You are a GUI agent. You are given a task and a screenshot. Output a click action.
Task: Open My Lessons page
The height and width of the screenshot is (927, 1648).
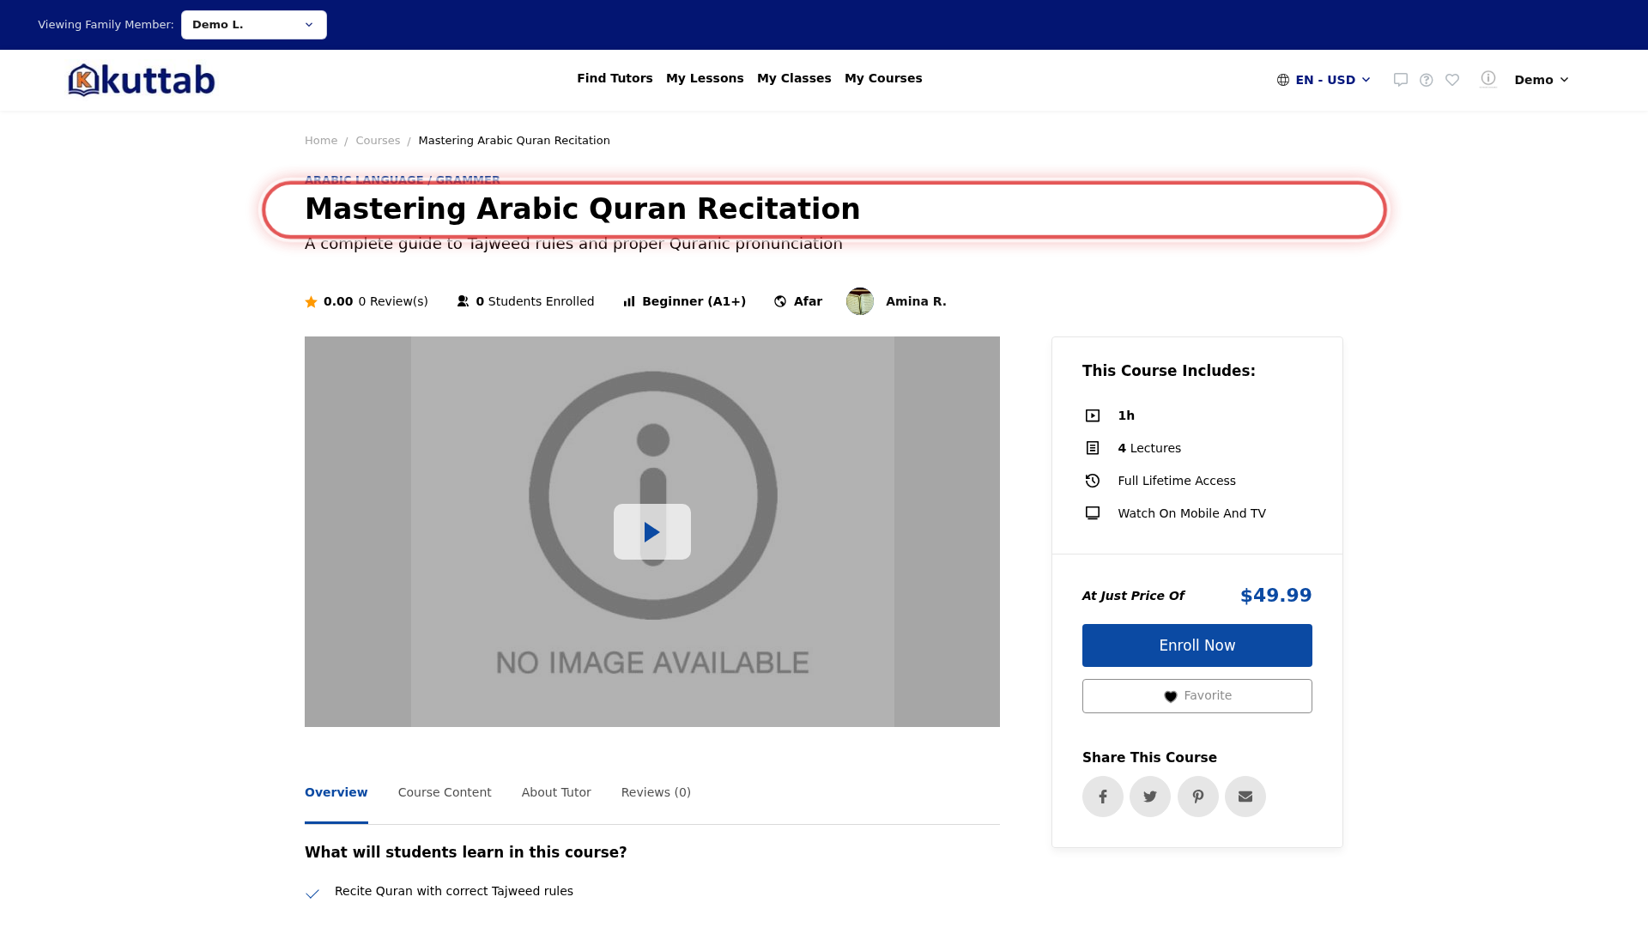[x=705, y=78]
